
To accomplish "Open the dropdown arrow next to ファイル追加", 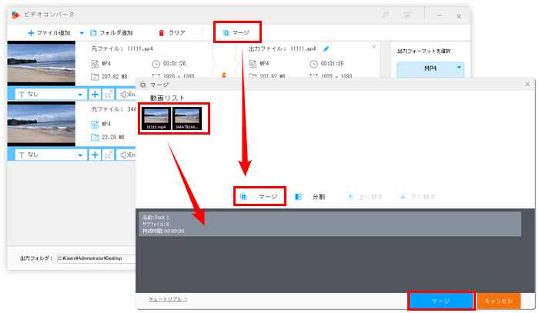I will [x=82, y=33].
